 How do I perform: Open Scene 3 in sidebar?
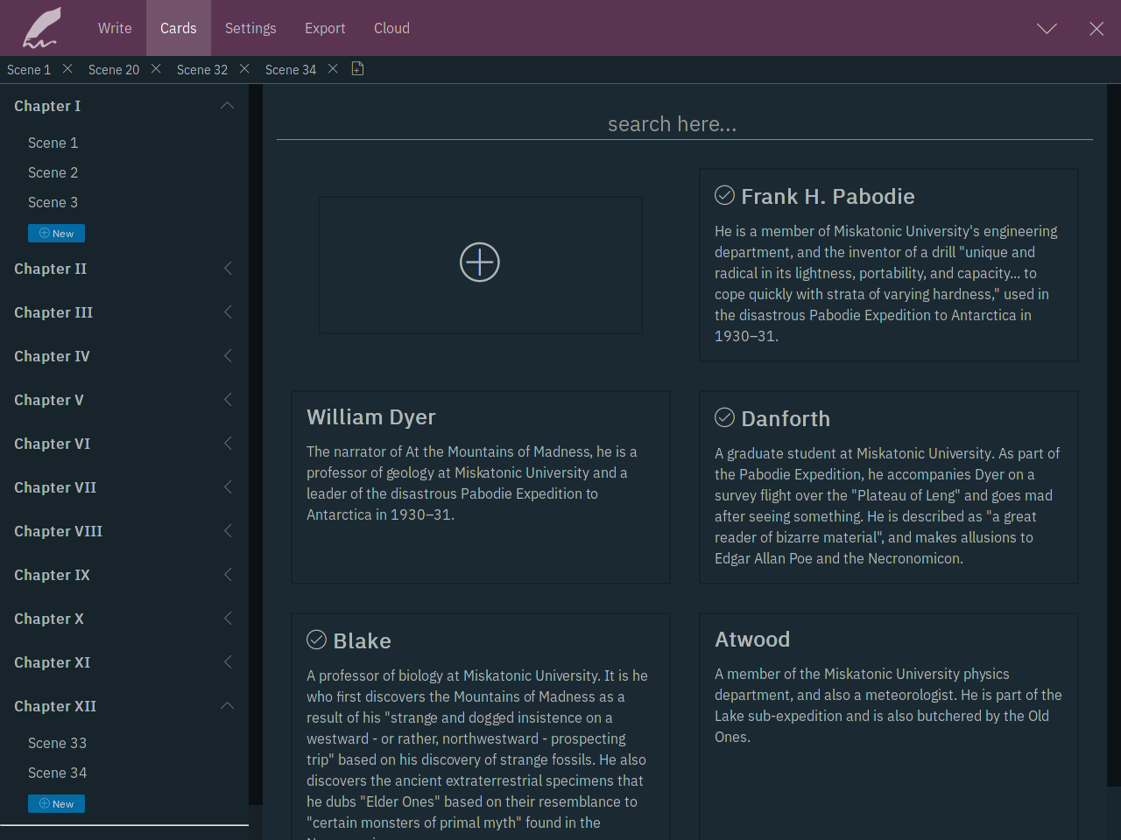click(x=53, y=202)
